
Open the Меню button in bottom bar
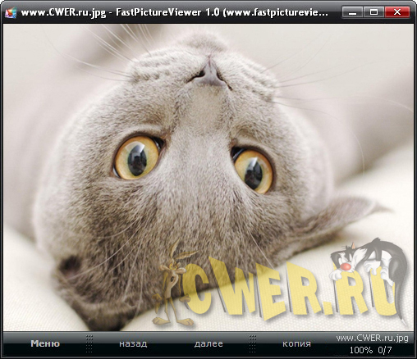tap(45, 343)
